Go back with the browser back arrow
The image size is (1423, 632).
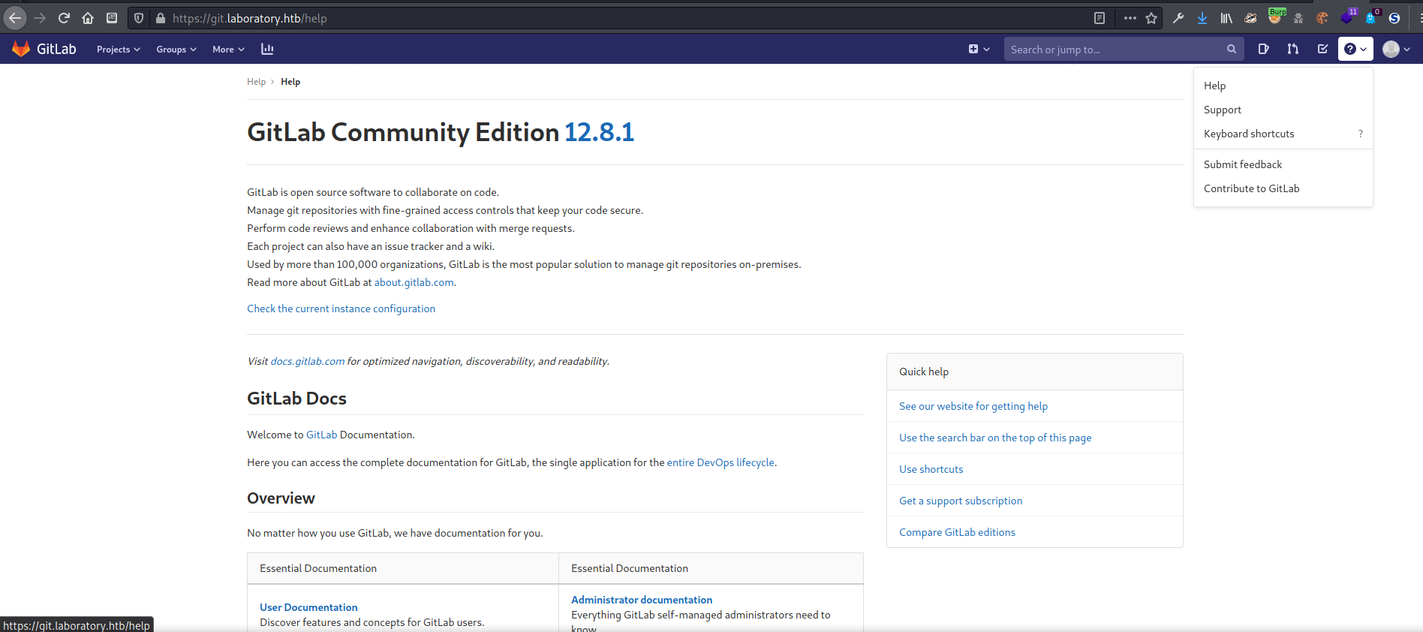click(15, 18)
